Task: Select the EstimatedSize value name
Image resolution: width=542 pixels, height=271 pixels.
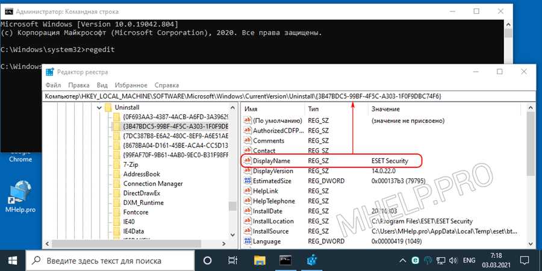Action: pos(272,181)
